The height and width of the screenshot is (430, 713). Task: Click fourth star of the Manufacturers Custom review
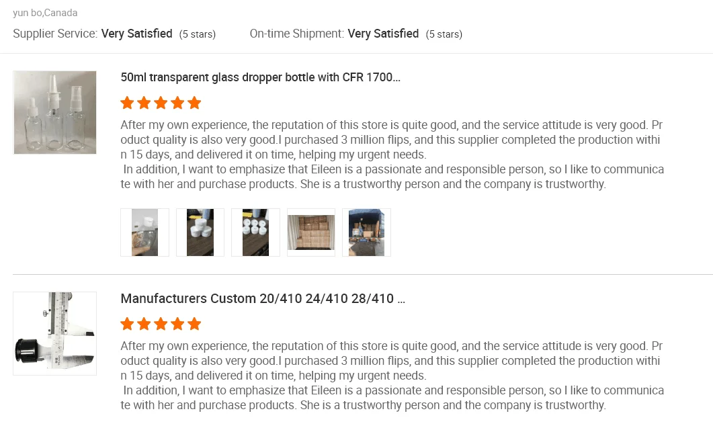tap(177, 325)
